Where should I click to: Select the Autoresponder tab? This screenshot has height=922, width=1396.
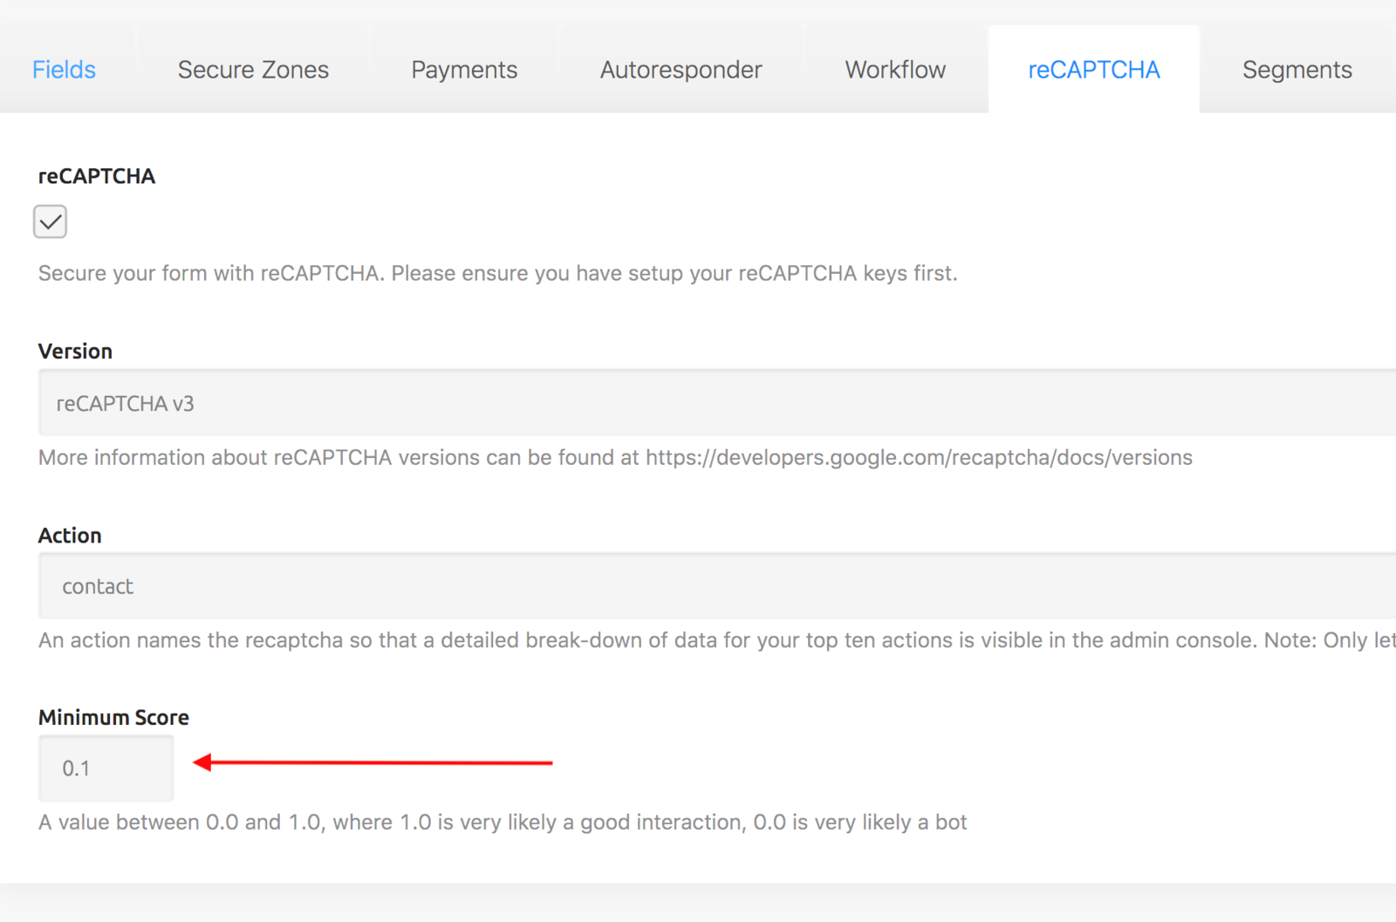click(x=681, y=70)
